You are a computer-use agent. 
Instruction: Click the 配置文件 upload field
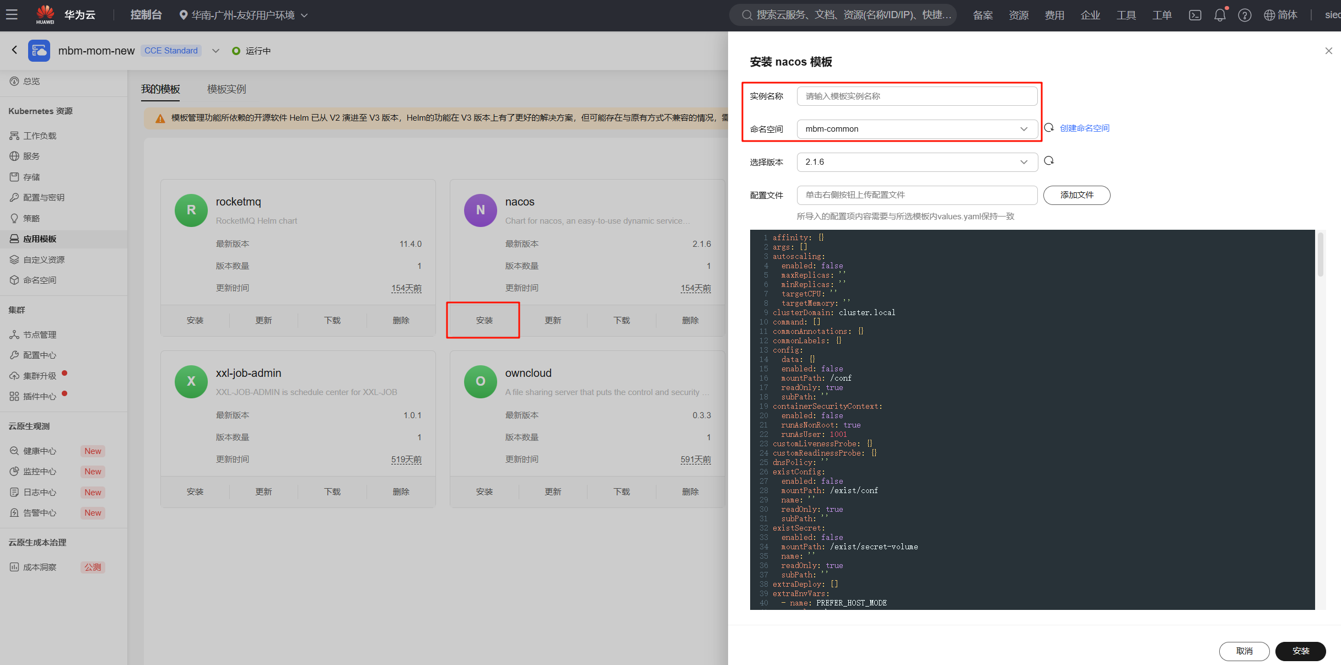[x=917, y=195]
